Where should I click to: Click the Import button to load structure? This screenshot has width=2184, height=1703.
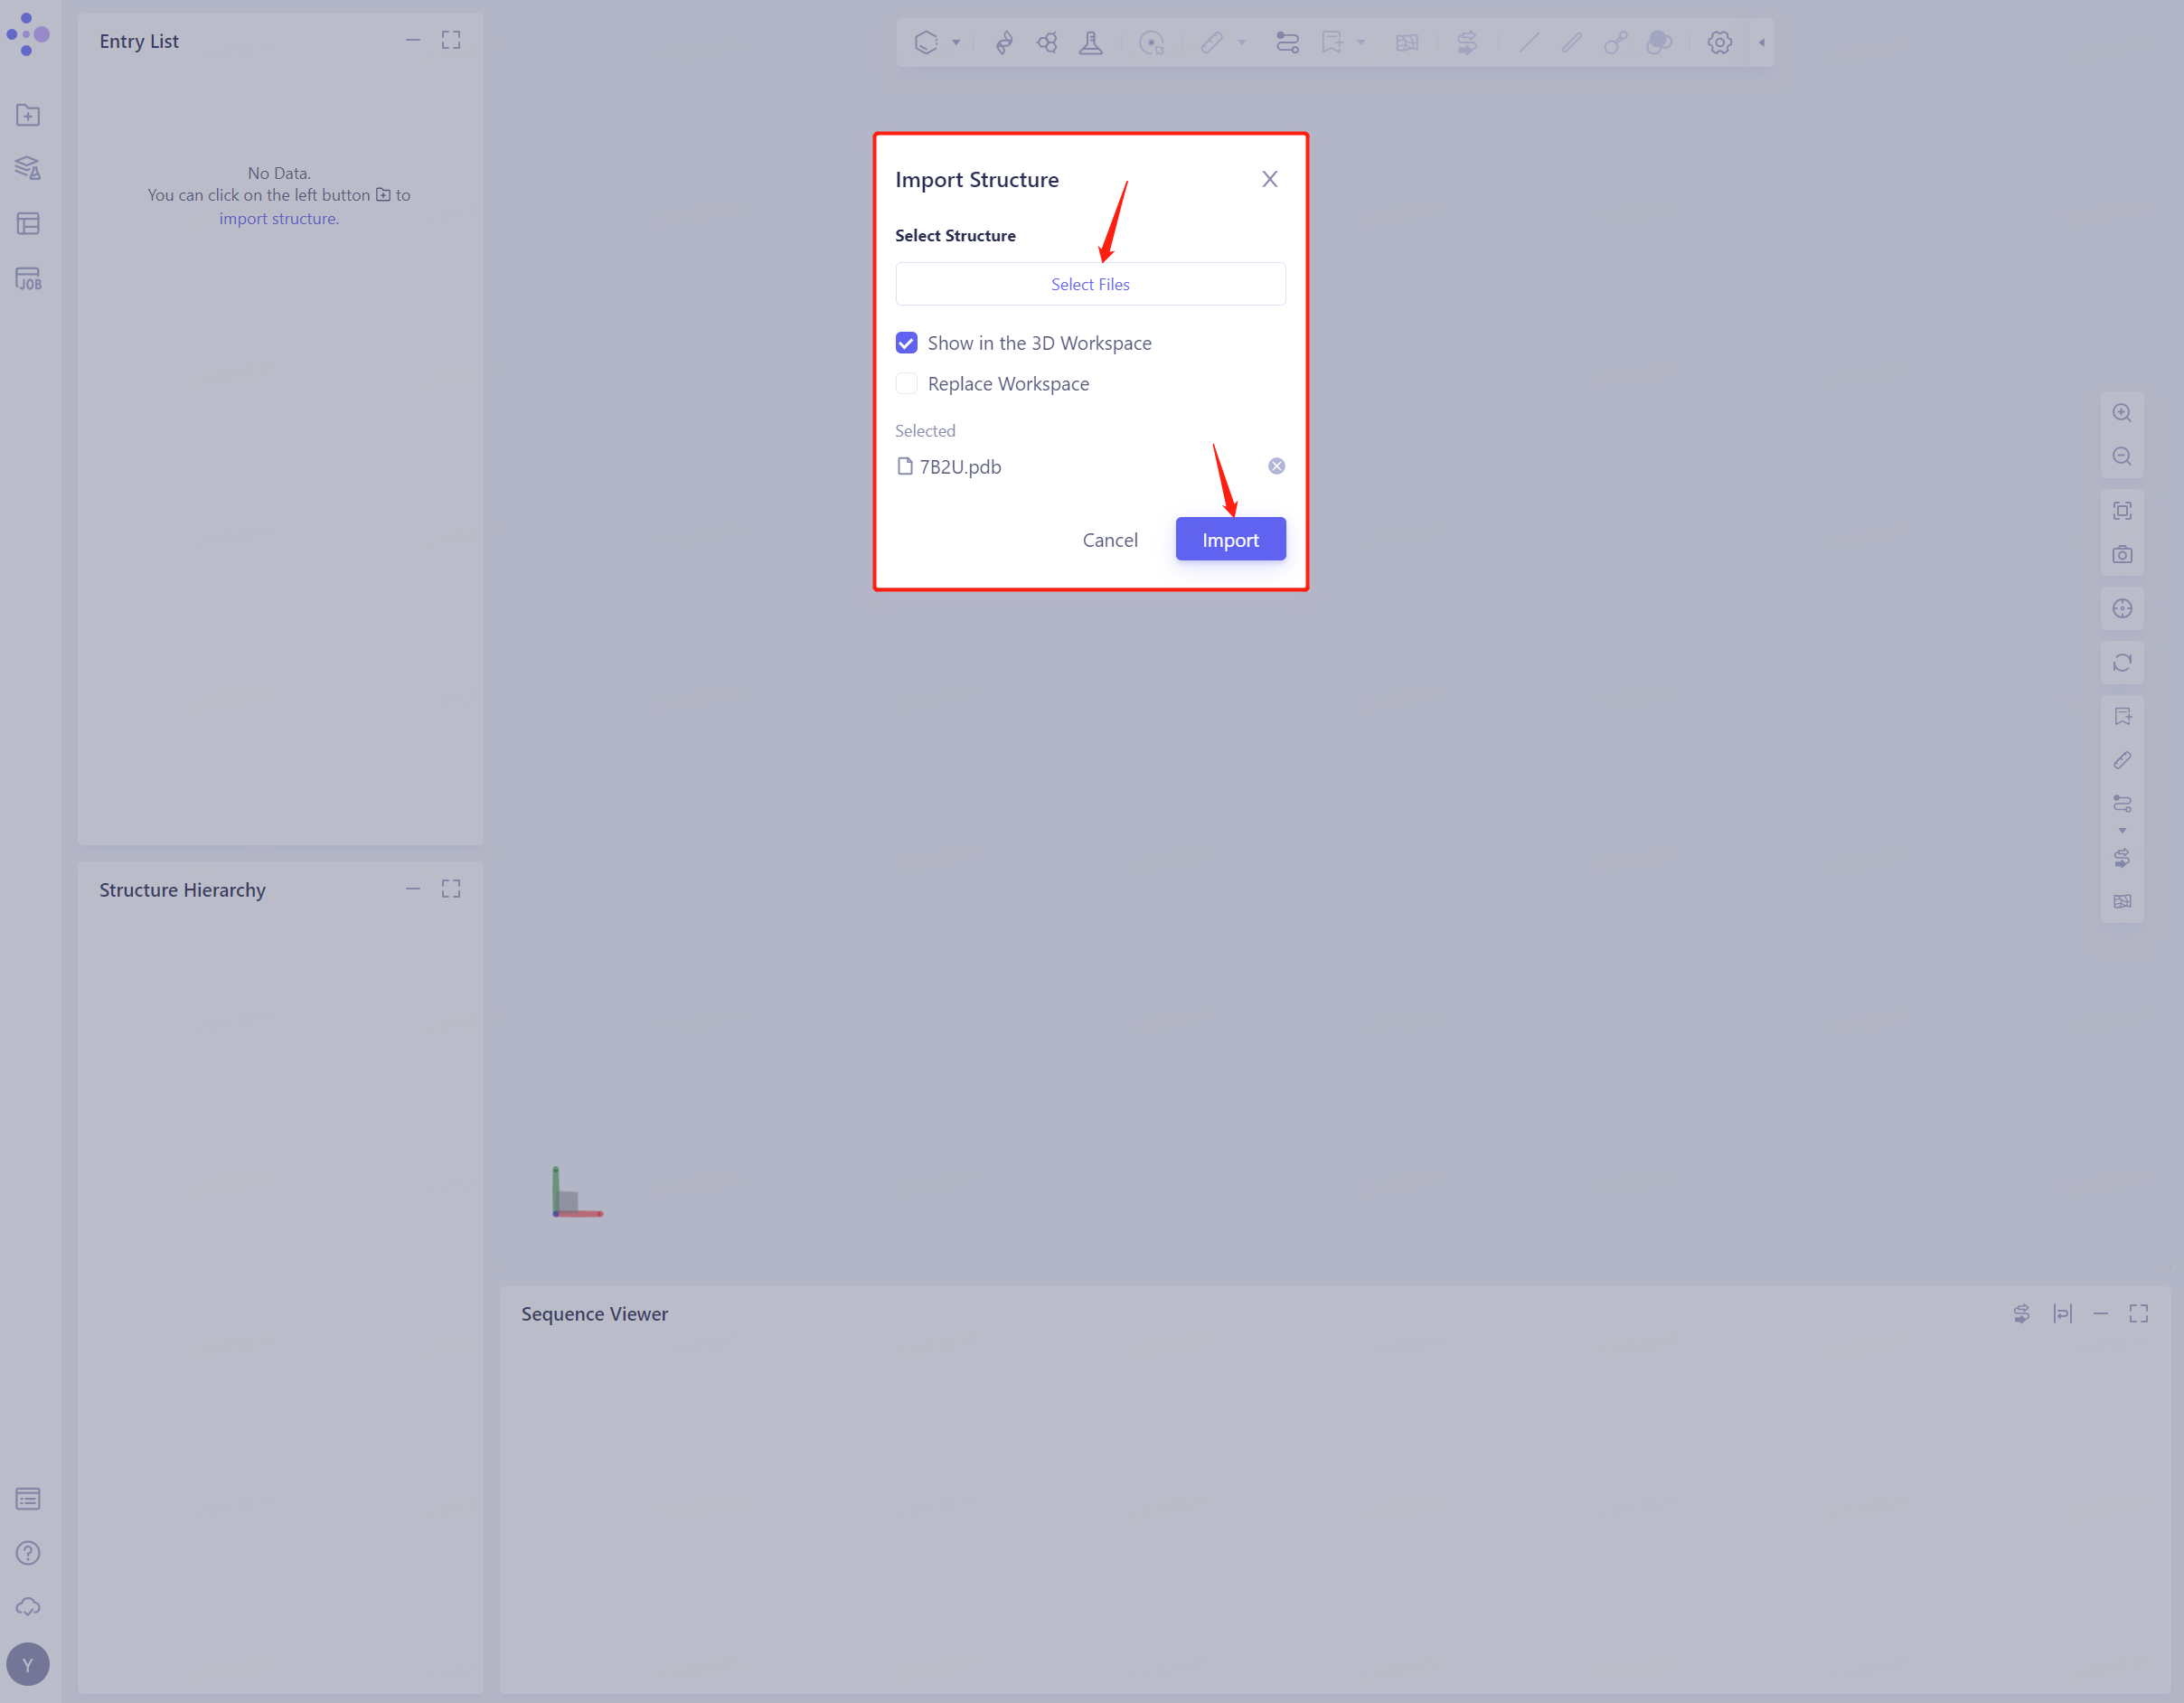(1230, 539)
